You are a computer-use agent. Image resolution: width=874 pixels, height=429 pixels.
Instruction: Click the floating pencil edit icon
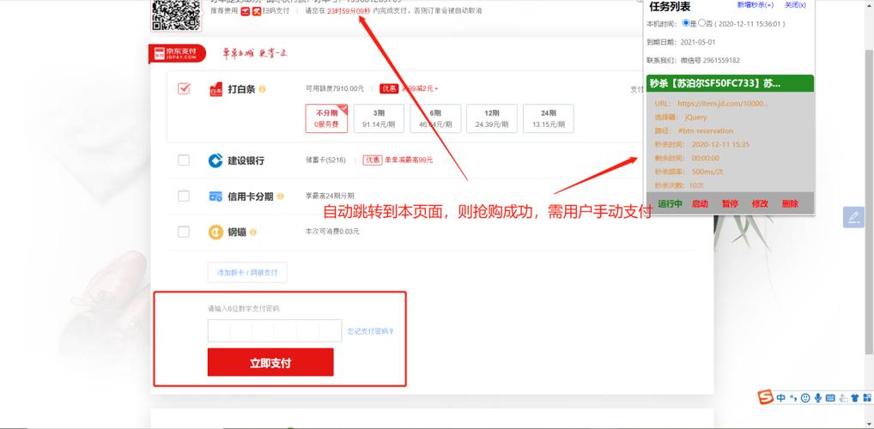853,217
